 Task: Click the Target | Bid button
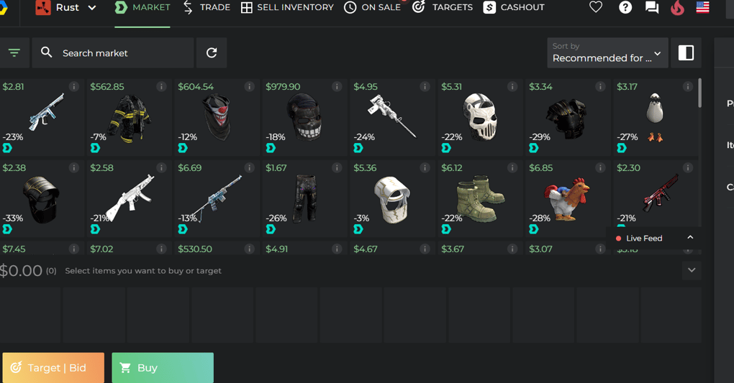click(53, 368)
